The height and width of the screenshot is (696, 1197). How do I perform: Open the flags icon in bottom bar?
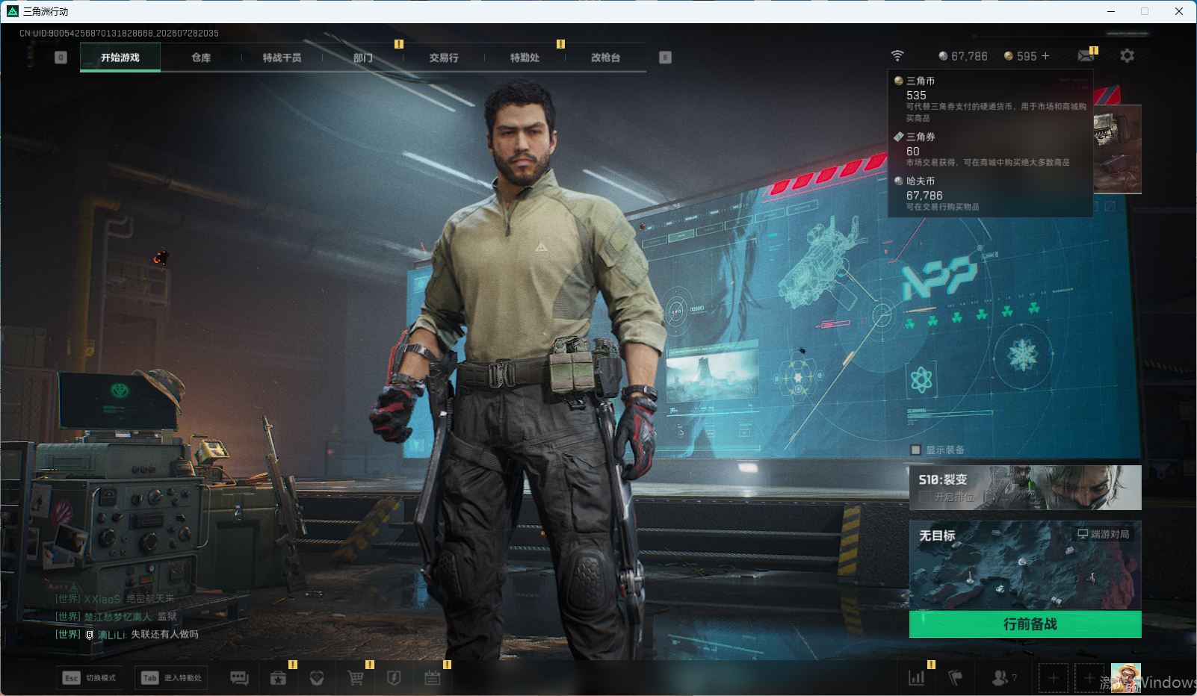point(955,678)
